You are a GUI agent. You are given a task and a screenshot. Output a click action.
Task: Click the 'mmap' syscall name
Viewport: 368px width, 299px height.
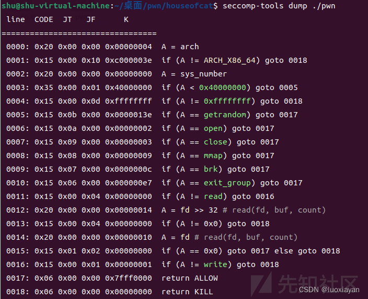[x=213, y=156]
